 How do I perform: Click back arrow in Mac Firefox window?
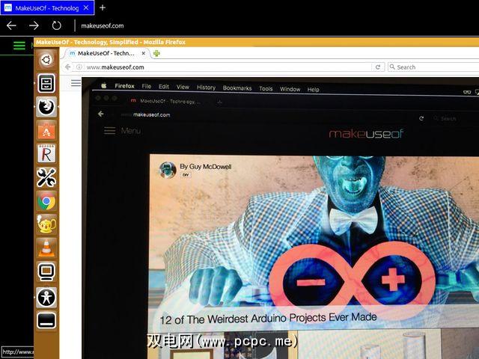coord(101,114)
